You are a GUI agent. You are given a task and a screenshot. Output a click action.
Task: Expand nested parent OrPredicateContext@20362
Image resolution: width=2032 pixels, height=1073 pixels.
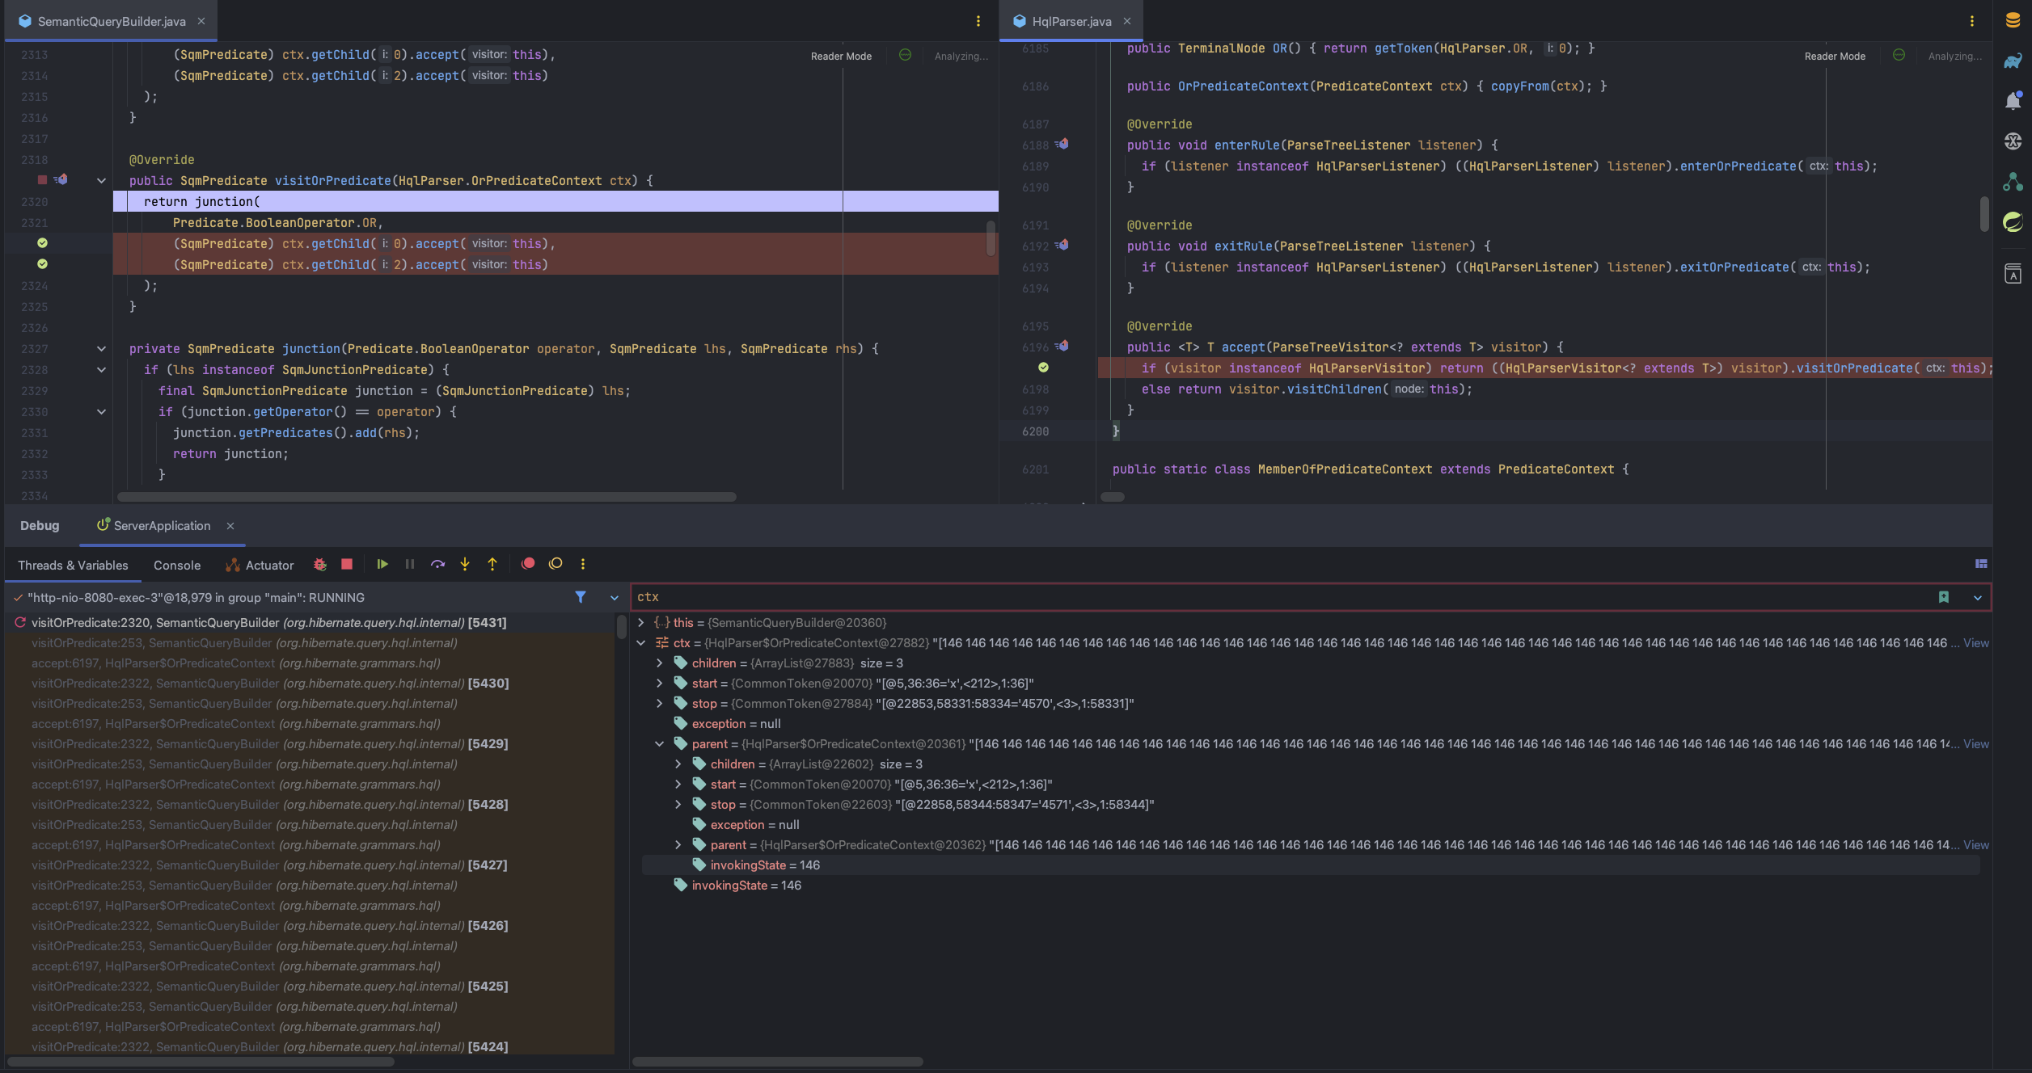678,844
